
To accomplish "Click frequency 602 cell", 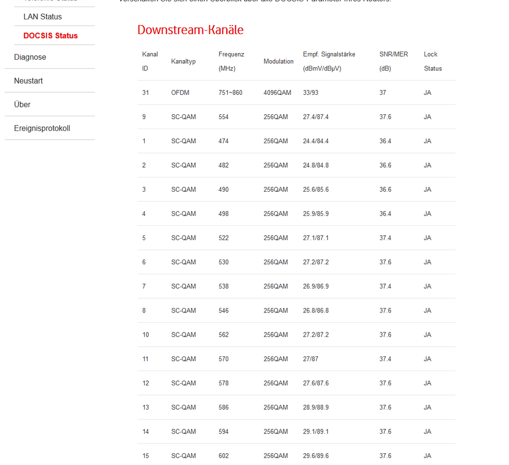I will (x=223, y=456).
